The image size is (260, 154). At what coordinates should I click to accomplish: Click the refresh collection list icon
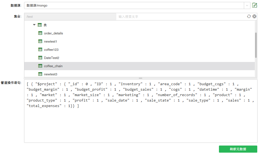tap(249, 16)
